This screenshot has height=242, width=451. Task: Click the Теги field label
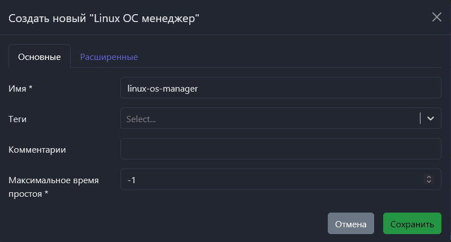[x=18, y=119]
